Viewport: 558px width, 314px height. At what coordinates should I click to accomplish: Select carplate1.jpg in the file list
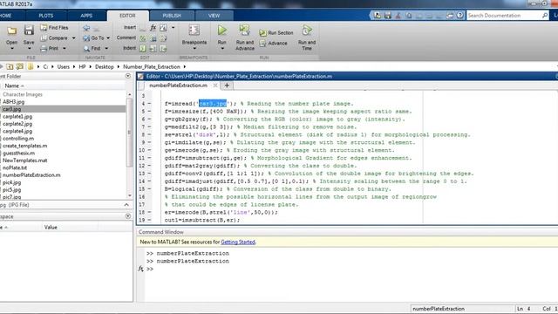click(x=17, y=116)
